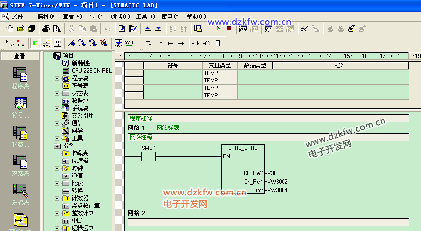Click the 网络注释 comment field in network 1
The image size is (421, 231).
tap(268, 137)
